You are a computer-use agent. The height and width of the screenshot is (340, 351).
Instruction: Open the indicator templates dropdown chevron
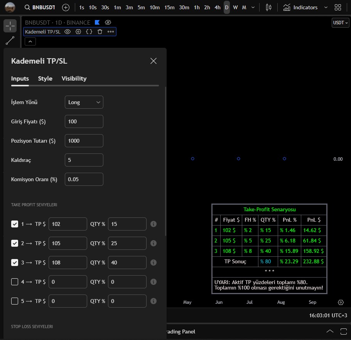point(326,7)
